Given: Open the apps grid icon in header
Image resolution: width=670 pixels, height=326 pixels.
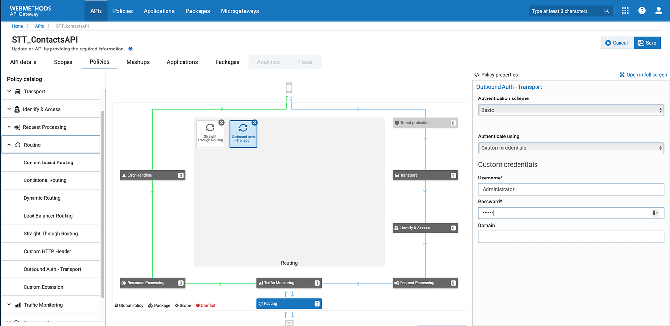Looking at the screenshot, I should (x=625, y=11).
